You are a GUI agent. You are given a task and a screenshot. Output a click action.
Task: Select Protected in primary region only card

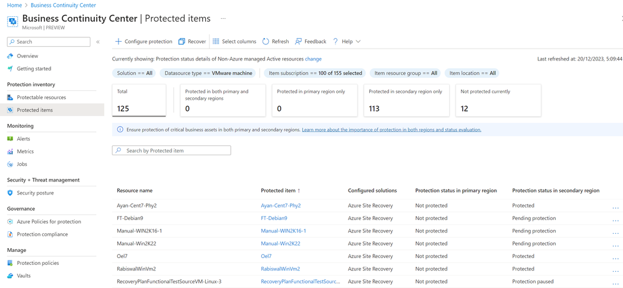point(315,100)
